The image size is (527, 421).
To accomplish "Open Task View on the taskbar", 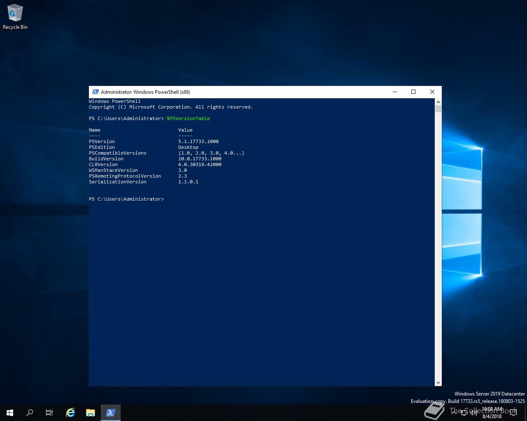I will (49, 412).
